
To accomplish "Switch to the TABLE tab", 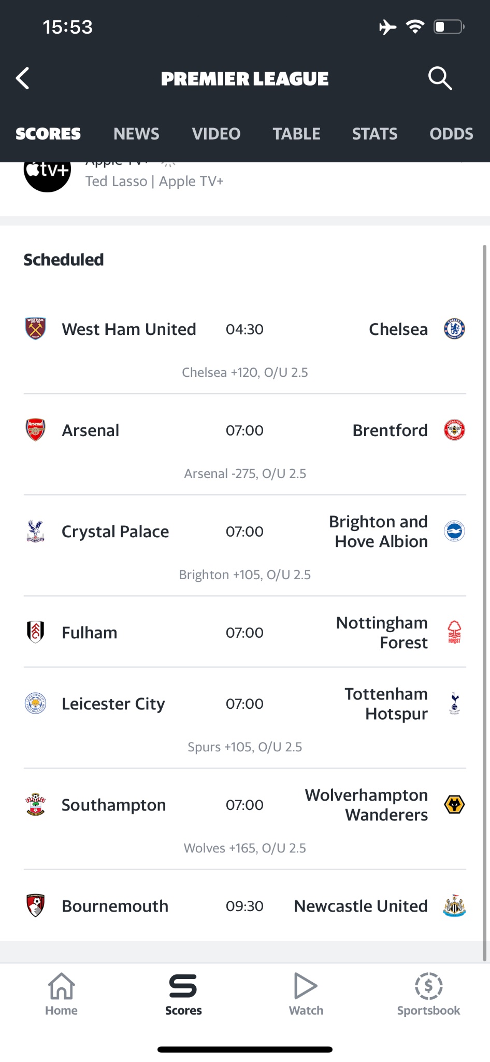I will pos(296,134).
